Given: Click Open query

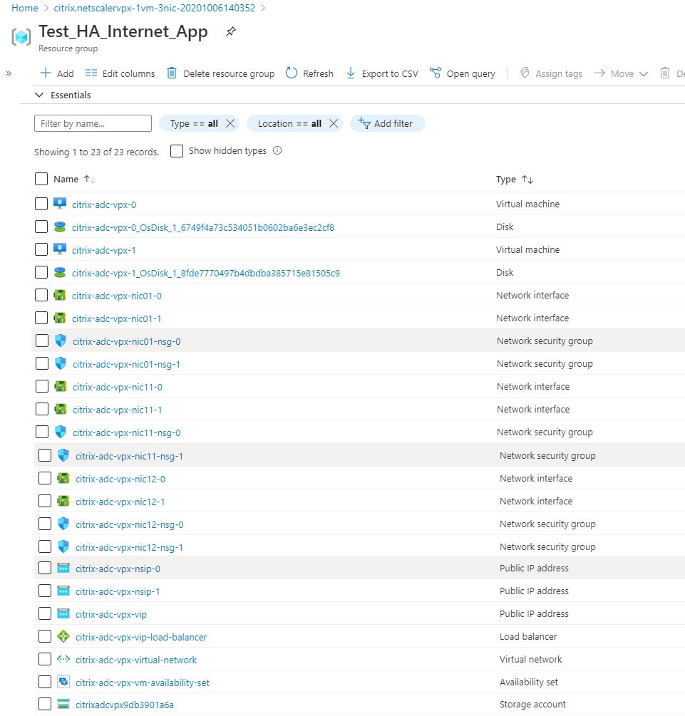Looking at the screenshot, I should (463, 73).
